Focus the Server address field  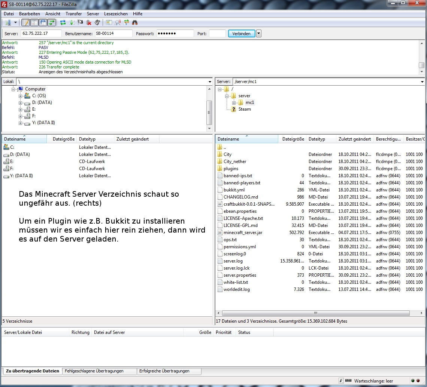point(41,33)
